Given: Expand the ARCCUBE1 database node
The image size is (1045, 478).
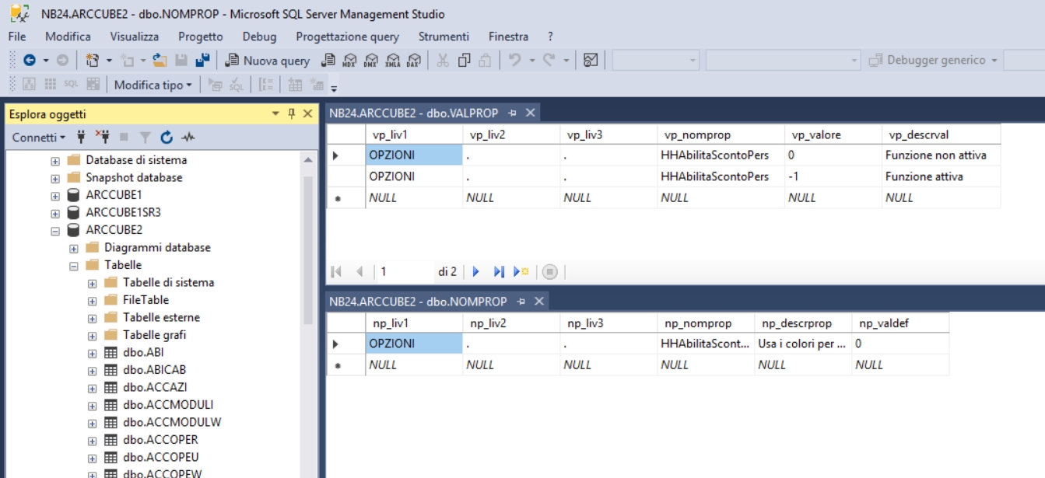Looking at the screenshot, I should pyautogui.click(x=55, y=195).
